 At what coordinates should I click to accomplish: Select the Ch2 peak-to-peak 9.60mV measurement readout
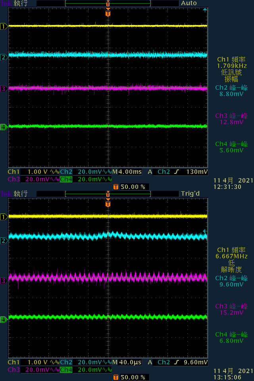[231, 281]
